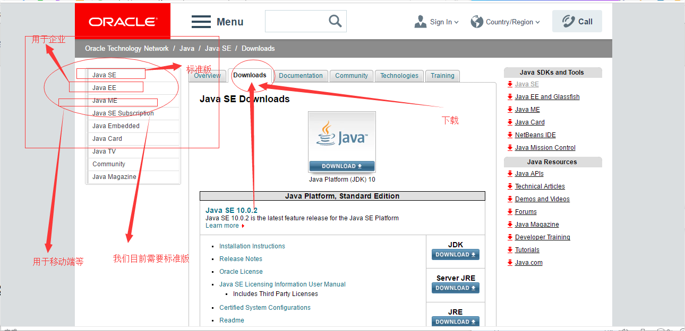Image resolution: width=685 pixels, height=331 pixels.
Task: Open the Community tab
Action: (352, 76)
